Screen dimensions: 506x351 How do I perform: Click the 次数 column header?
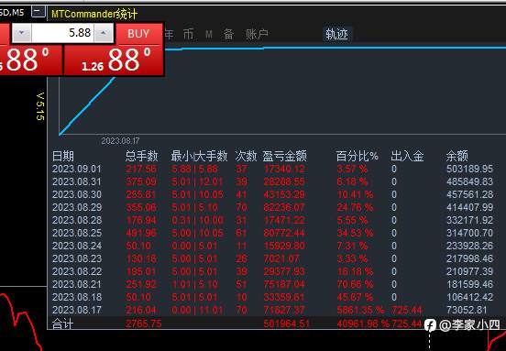coord(246,156)
